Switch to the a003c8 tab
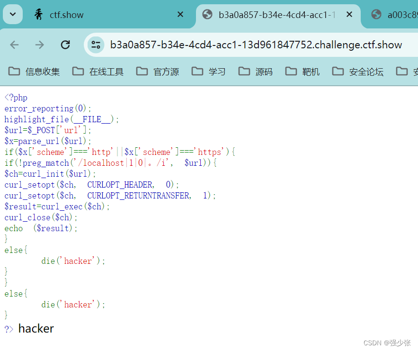The width and height of the screenshot is (418, 351). [394, 15]
